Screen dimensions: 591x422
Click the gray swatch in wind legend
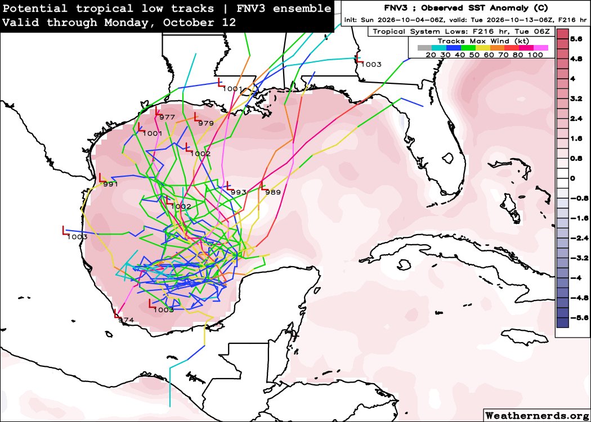[424, 48]
